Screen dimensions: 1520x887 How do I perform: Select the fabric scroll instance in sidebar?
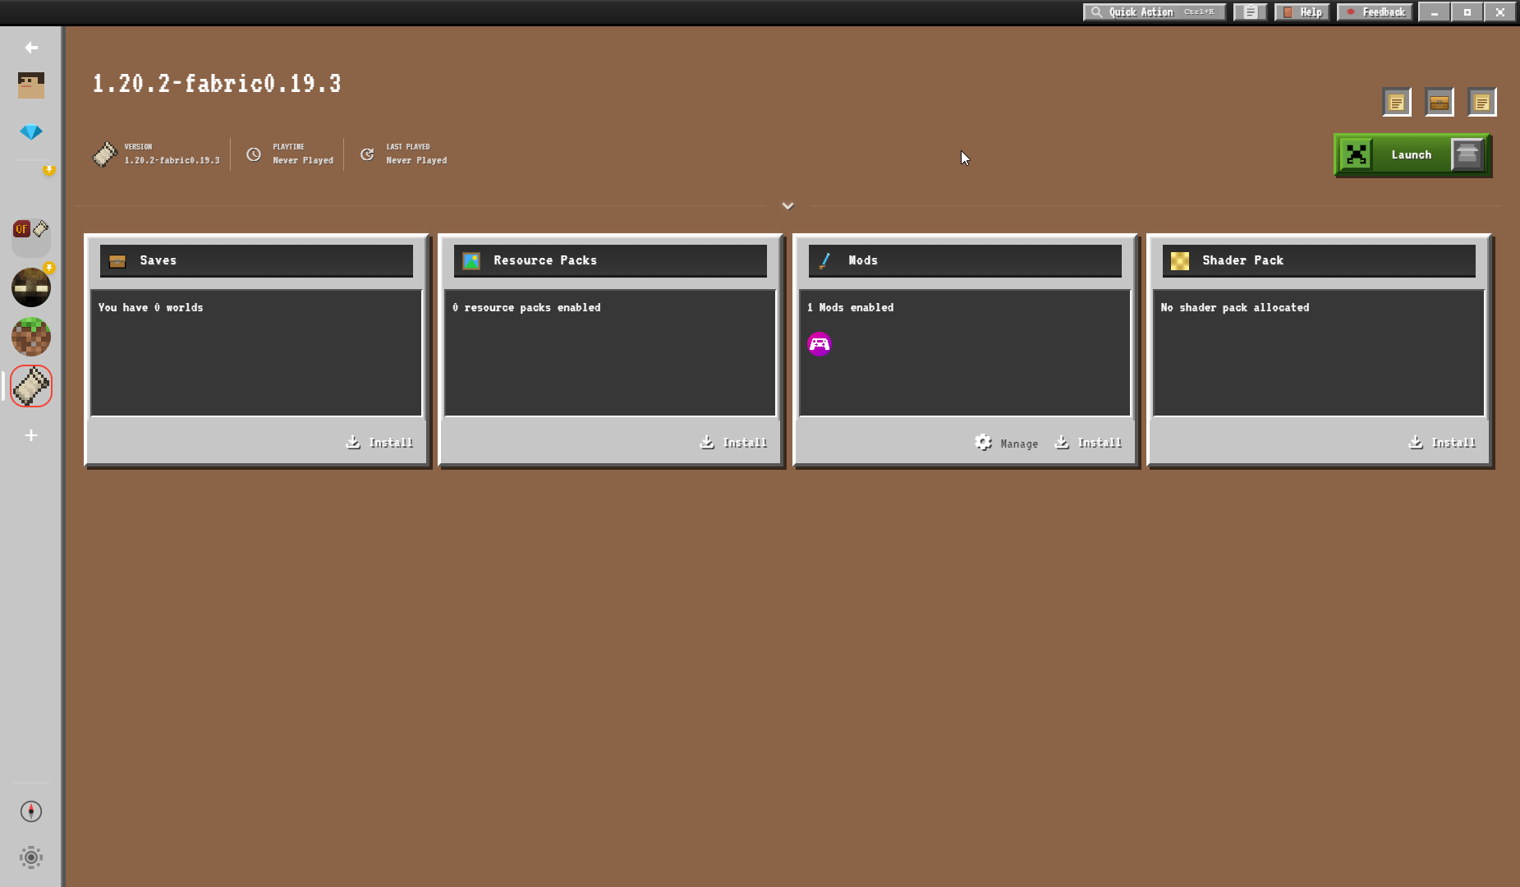coord(31,386)
